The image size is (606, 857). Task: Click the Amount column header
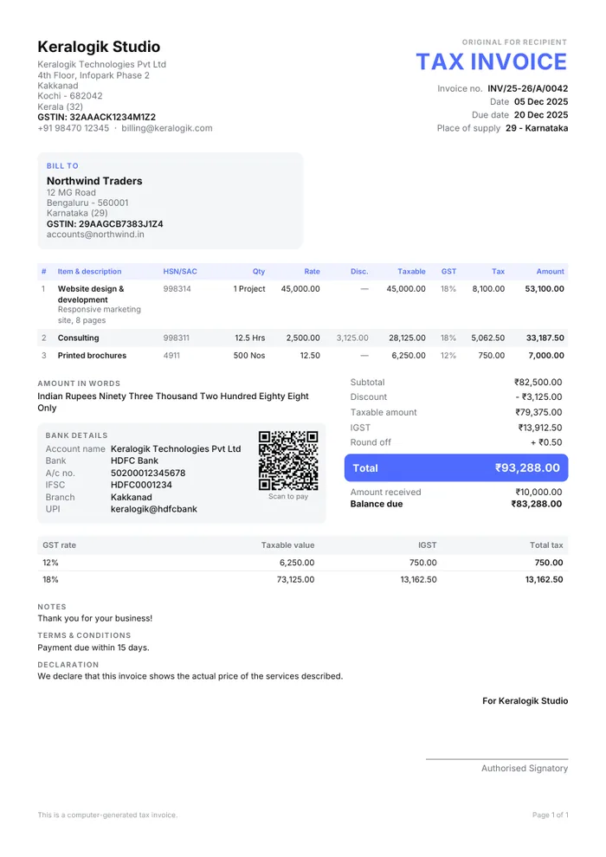pos(550,272)
